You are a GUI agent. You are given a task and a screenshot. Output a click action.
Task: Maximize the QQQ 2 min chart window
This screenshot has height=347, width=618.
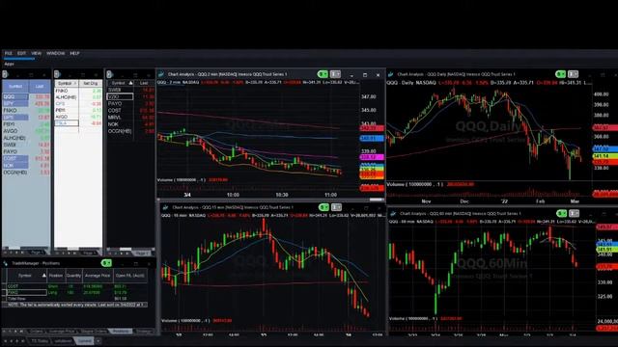pyautogui.click(x=365, y=74)
